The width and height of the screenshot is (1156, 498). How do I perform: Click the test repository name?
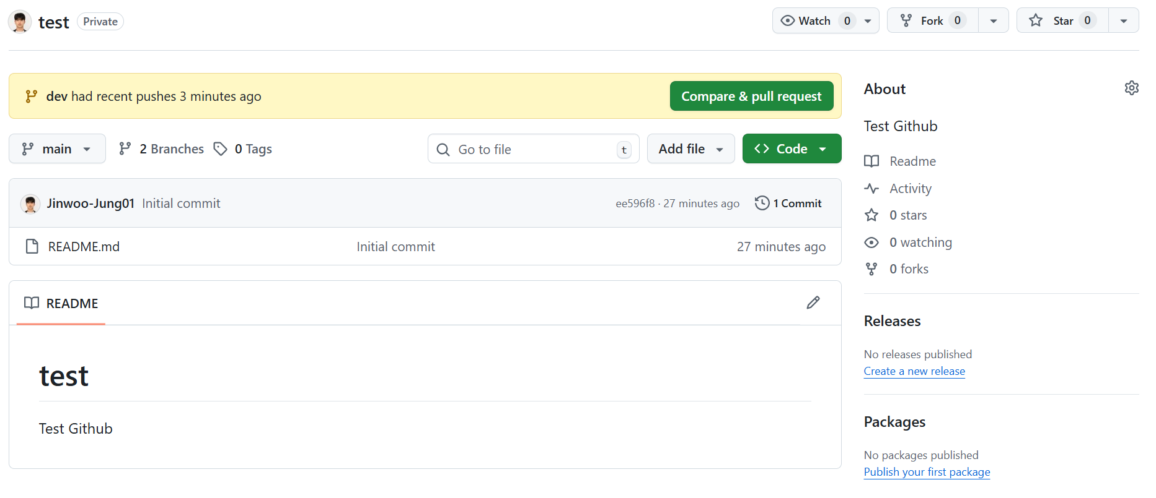(53, 22)
